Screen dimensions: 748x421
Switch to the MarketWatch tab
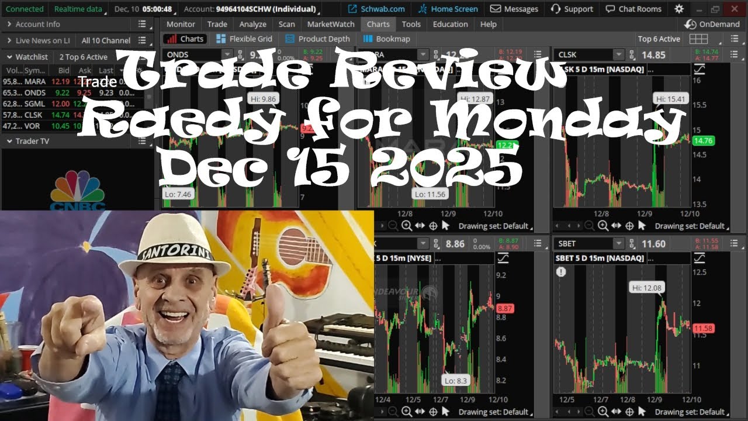(x=331, y=24)
